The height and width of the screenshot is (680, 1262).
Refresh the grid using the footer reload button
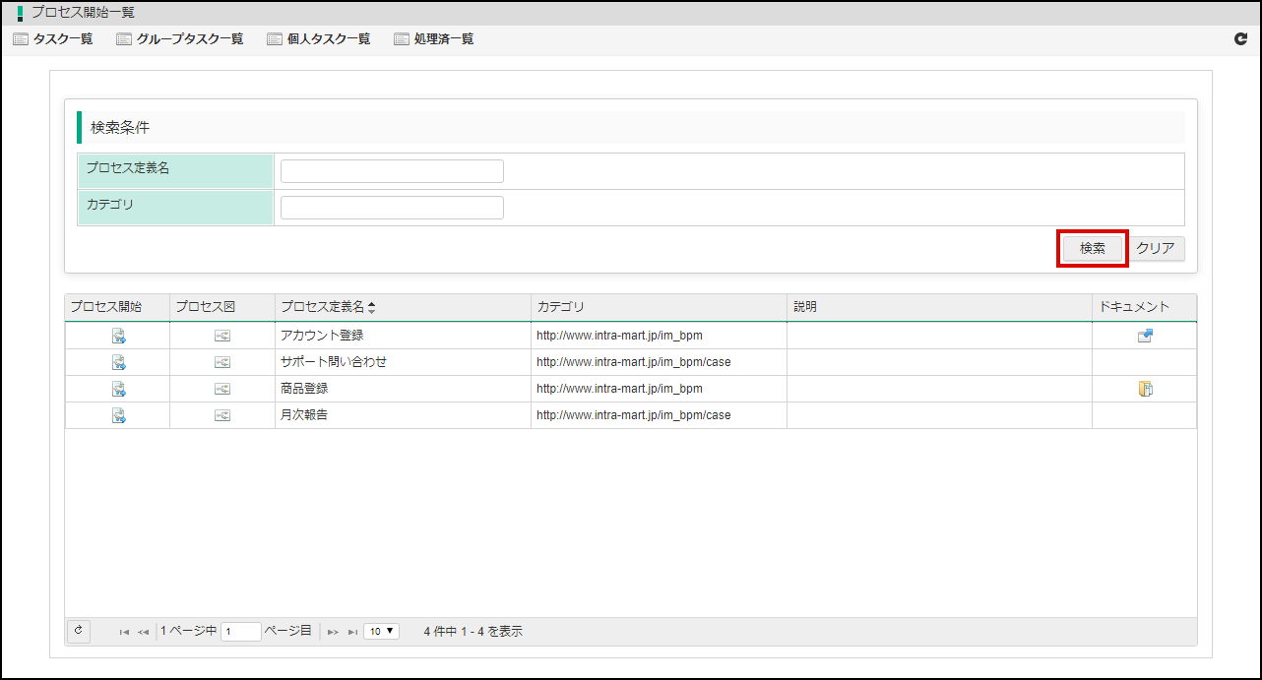79,631
